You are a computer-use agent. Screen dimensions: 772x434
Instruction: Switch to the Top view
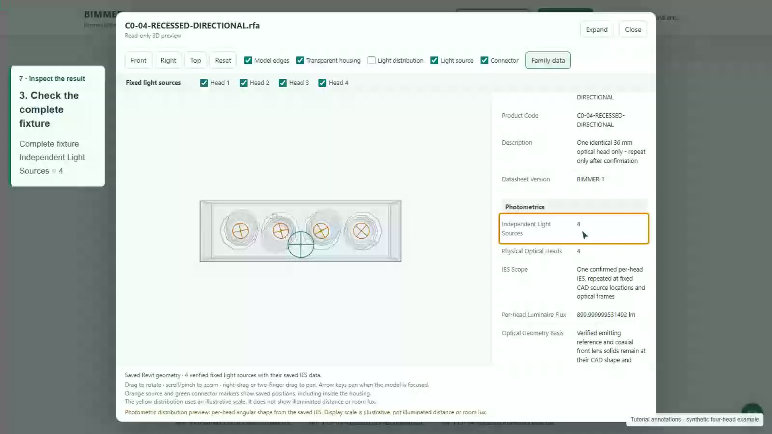(195, 60)
